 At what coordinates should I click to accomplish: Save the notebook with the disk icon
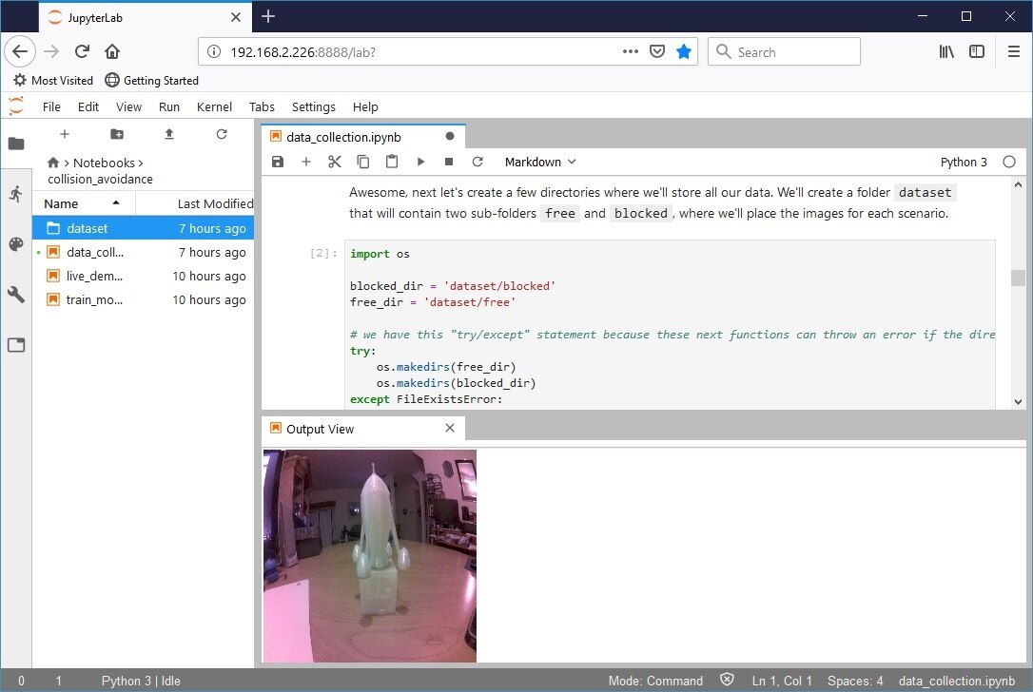point(278,162)
